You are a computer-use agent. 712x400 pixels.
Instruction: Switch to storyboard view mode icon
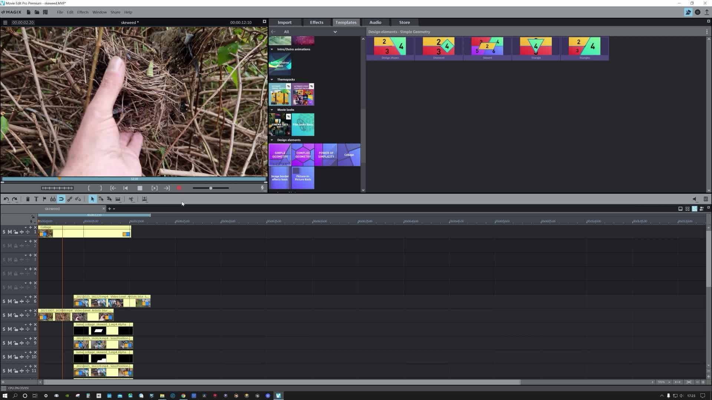[x=680, y=209]
